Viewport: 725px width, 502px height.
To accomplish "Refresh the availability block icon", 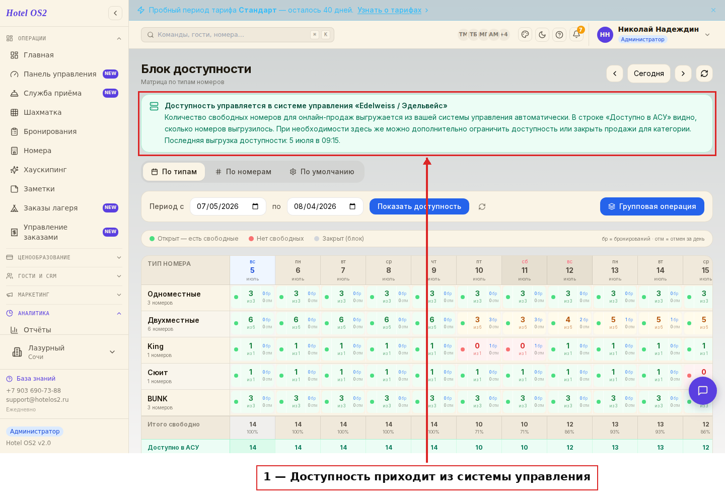I will (x=704, y=74).
